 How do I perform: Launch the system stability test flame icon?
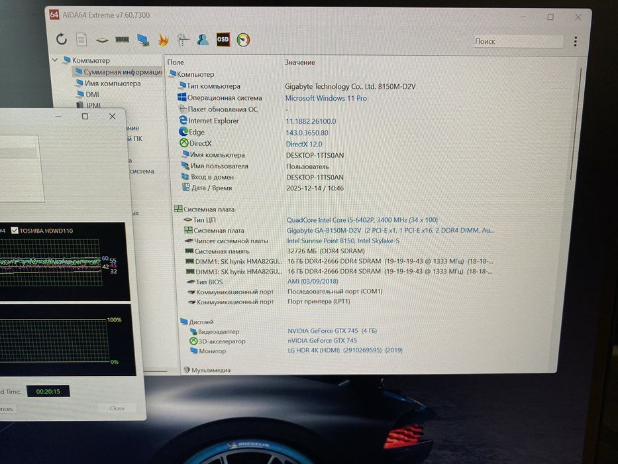(x=163, y=40)
